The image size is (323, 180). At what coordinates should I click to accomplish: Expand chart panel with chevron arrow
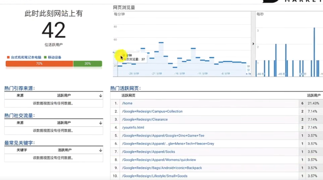(253, 44)
